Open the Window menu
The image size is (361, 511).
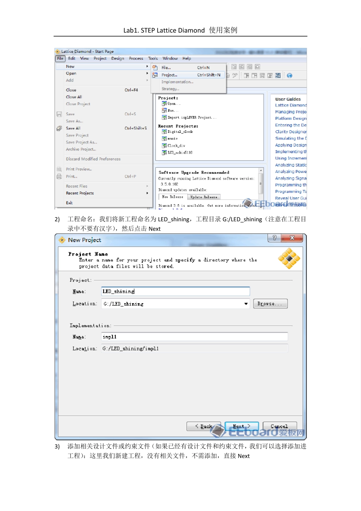pos(170,59)
